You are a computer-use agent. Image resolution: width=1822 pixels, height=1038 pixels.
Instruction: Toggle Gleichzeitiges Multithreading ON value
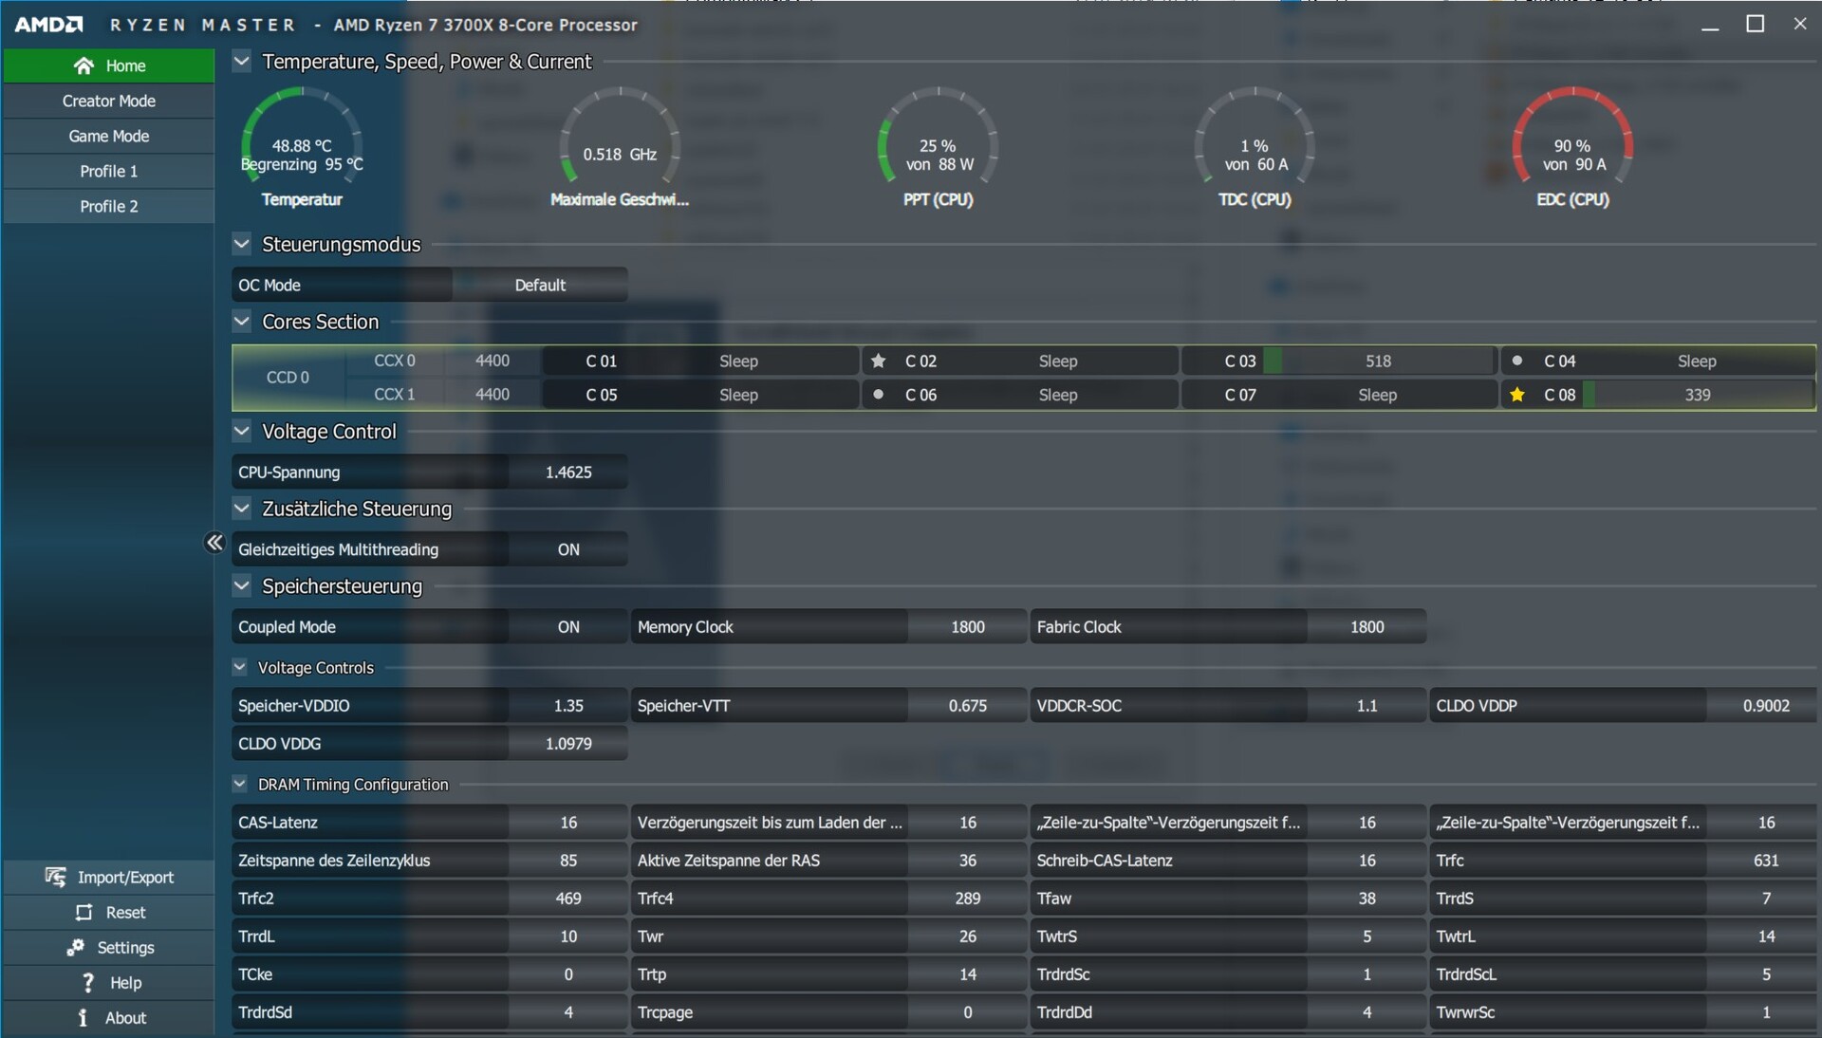click(x=567, y=549)
